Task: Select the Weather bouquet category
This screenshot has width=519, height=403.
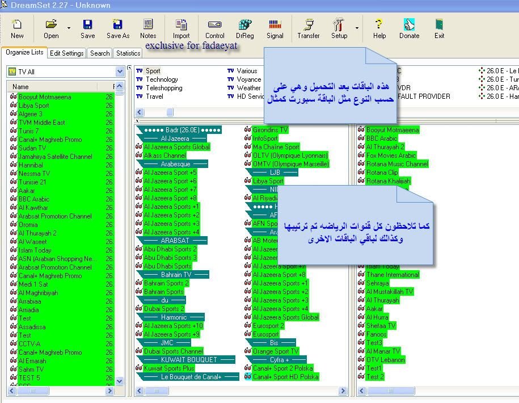Action: point(248,88)
